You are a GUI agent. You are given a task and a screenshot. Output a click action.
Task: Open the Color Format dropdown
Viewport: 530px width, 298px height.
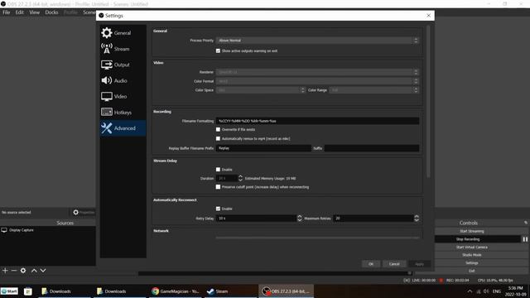pos(317,81)
